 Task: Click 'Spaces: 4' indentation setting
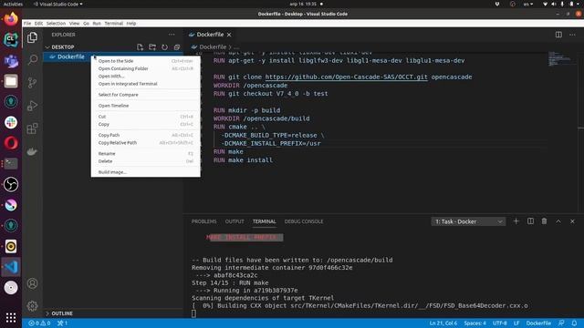[474, 323]
